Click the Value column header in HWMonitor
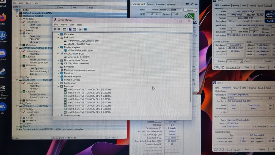275x155 pixels. coord(64,7)
